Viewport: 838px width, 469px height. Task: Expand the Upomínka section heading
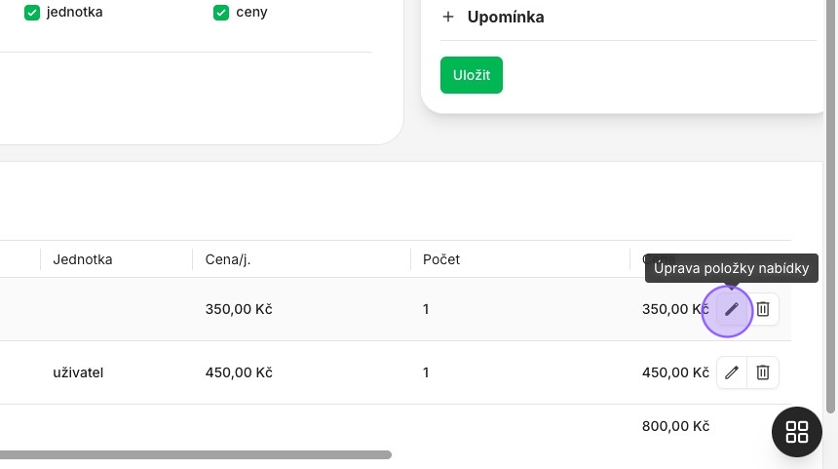point(506,18)
